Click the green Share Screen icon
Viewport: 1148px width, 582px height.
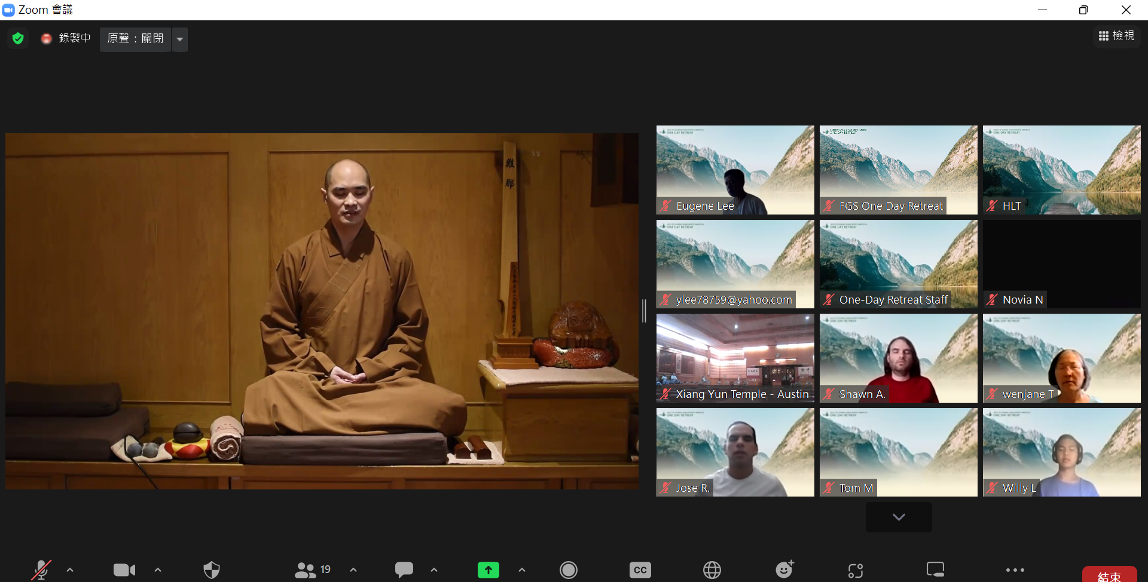tap(488, 570)
